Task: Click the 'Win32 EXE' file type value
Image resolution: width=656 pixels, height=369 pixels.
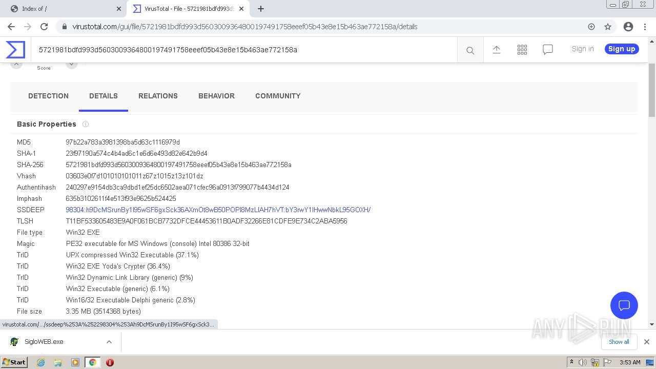Action: click(x=83, y=232)
